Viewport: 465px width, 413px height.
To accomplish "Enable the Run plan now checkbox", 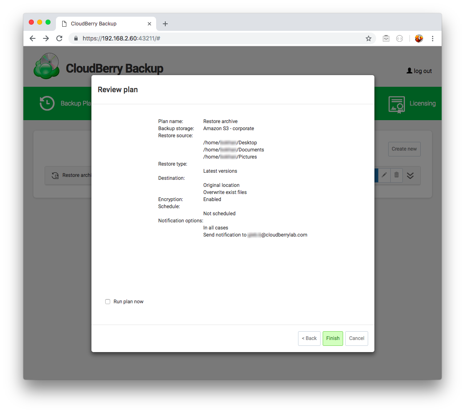I will click(108, 302).
